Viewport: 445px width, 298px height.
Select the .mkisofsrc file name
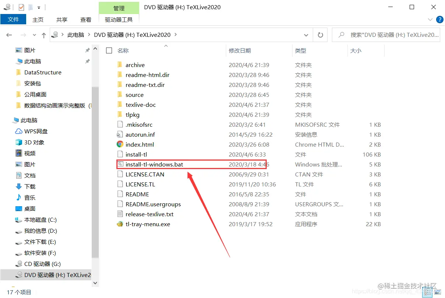139,125
